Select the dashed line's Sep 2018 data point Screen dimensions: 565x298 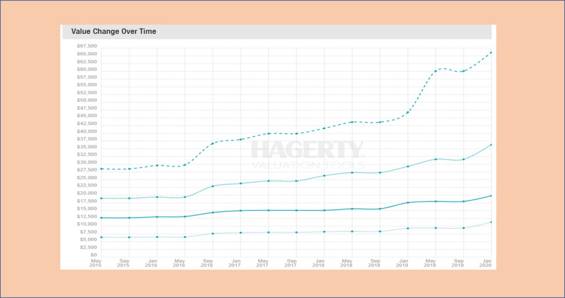[380, 122]
